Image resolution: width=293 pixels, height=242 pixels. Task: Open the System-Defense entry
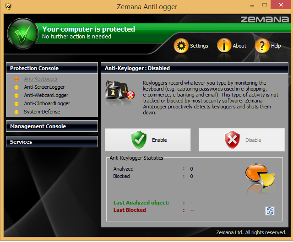pos(42,112)
